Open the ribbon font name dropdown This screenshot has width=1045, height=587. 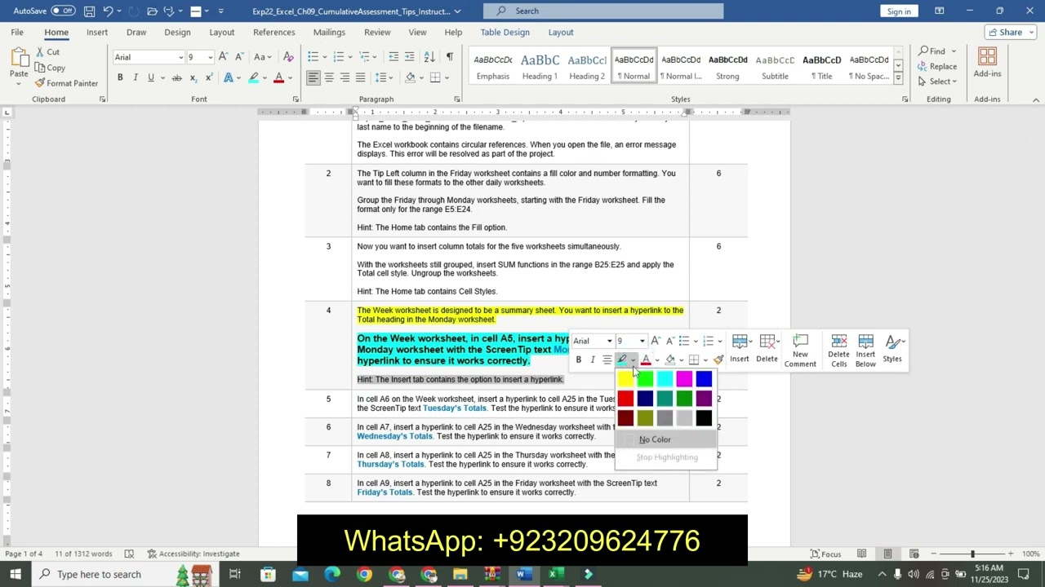[x=180, y=57]
